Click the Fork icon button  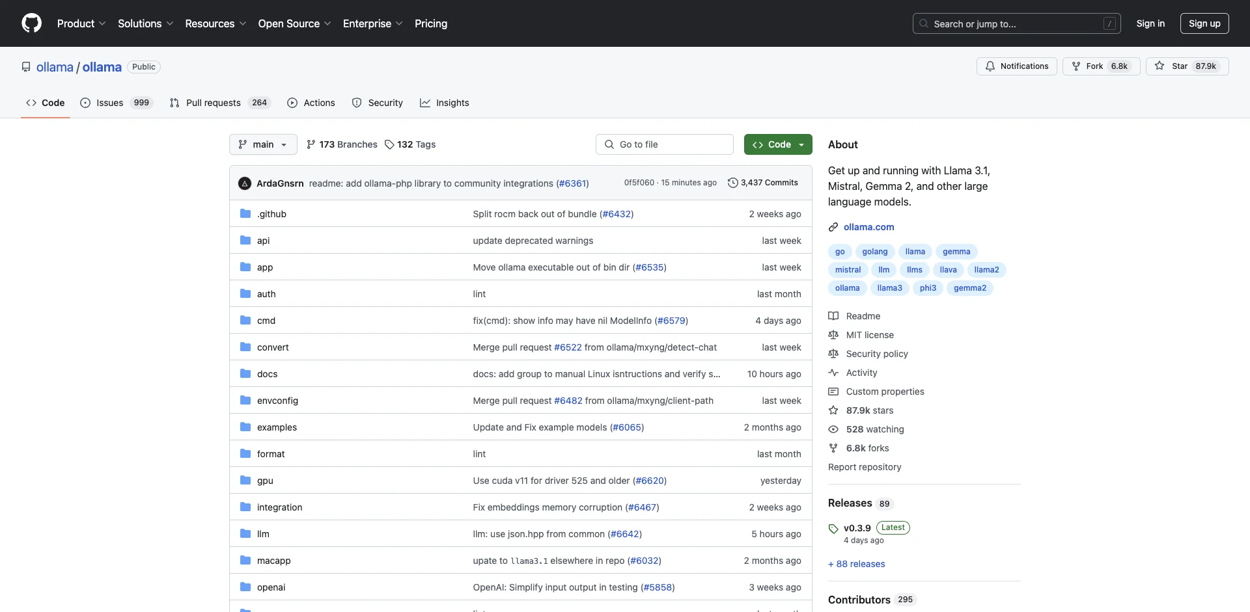(x=1076, y=66)
